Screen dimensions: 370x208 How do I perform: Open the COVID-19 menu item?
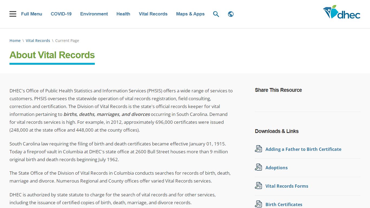point(61,14)
